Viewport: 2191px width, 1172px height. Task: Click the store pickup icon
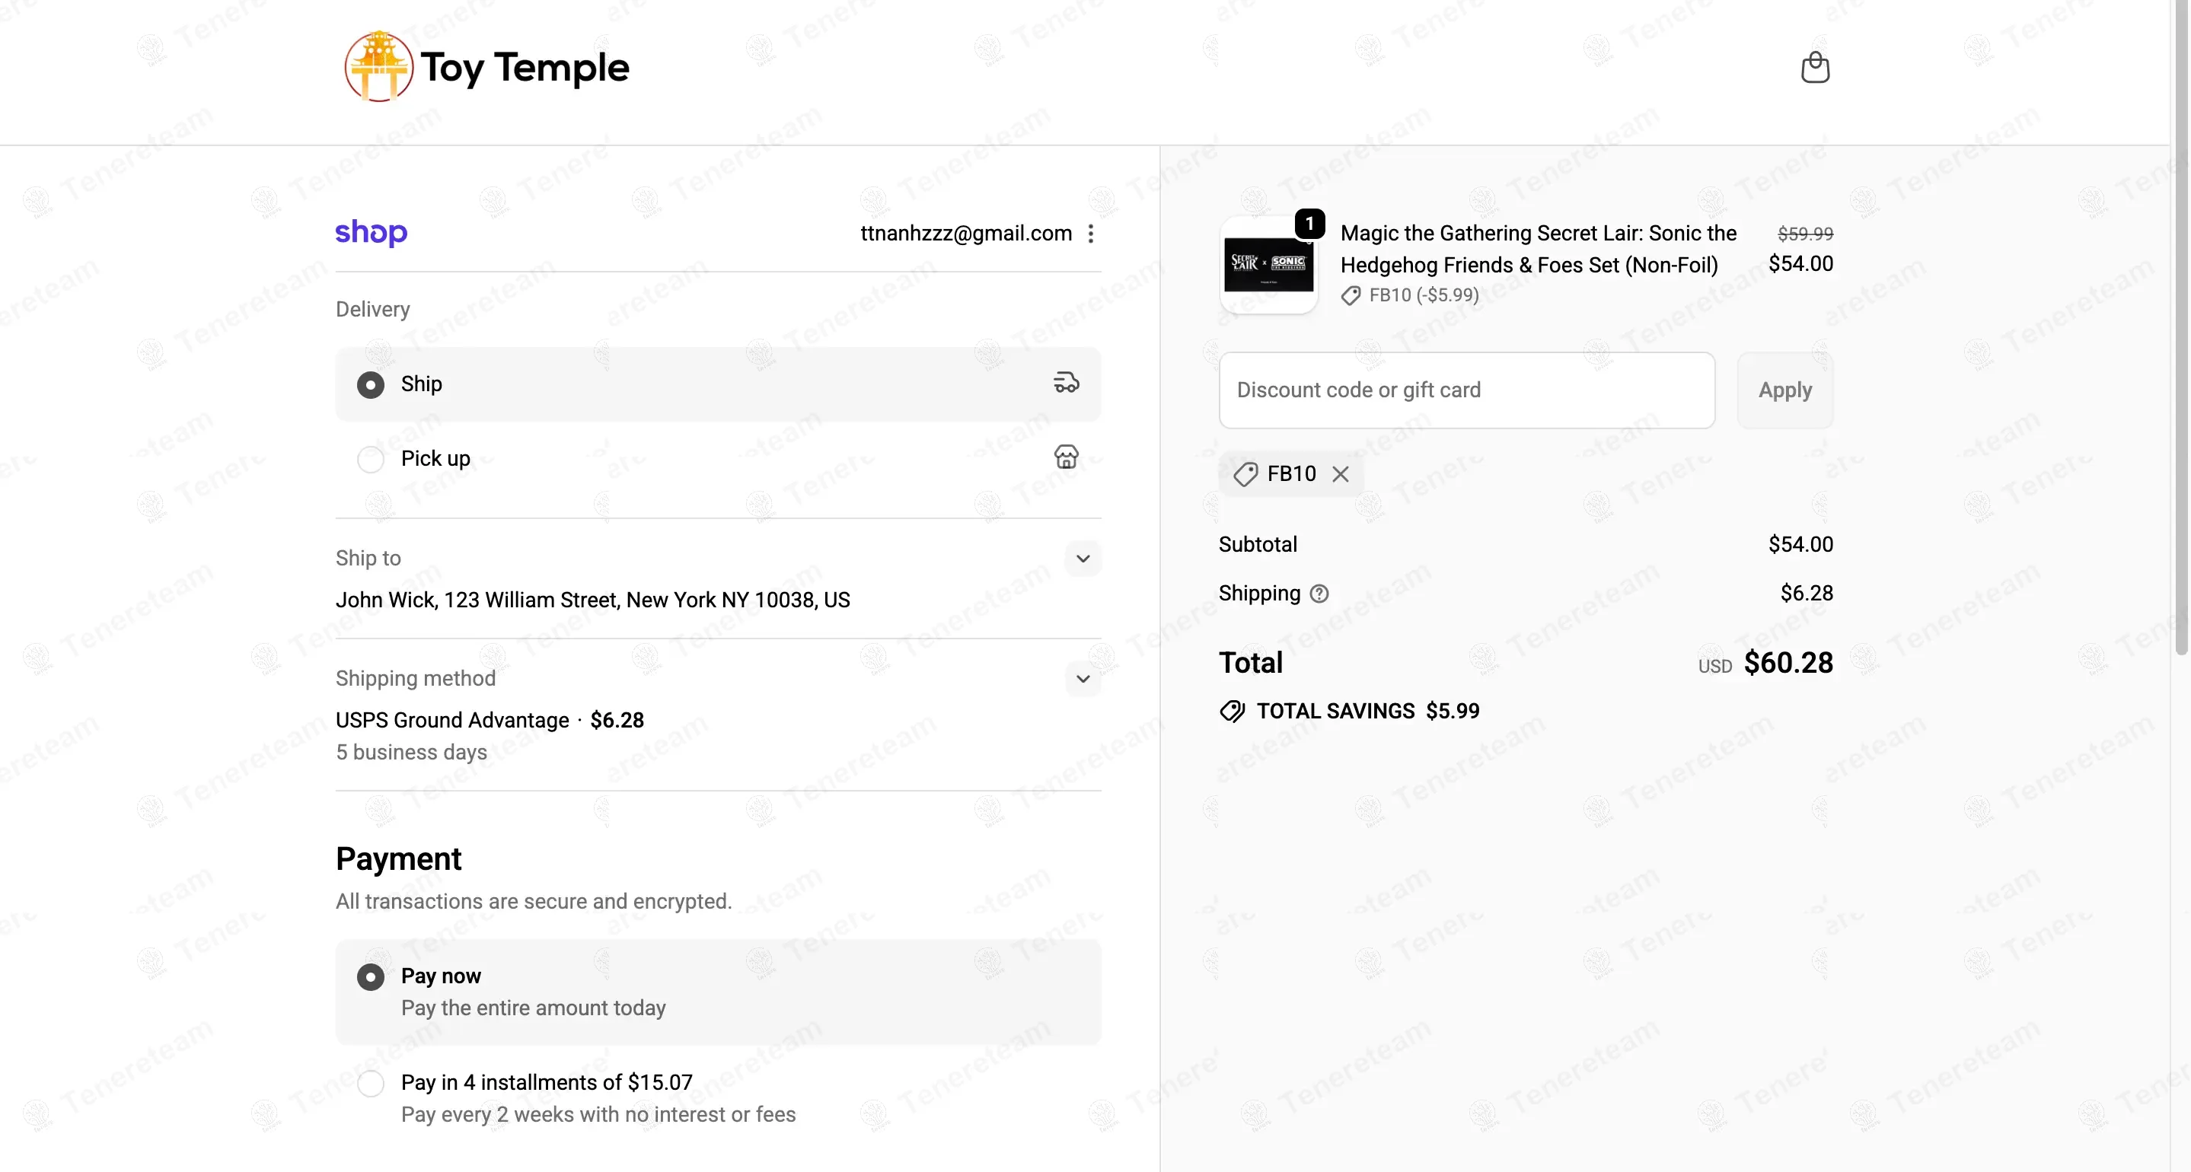pyautogui.click(x=1067, y=457)
